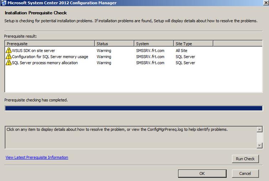Click Warning status in the WSUS SDK row
This screenshot has height=181, width=269.
(104, 50)
